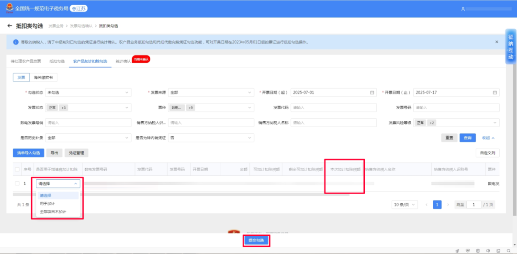
Task: Open the 统计确认 tab
Action: pos(123,61)
